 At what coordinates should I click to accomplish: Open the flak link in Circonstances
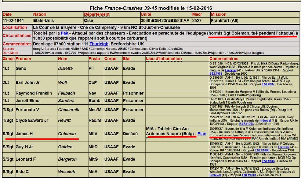click(65, 33)
